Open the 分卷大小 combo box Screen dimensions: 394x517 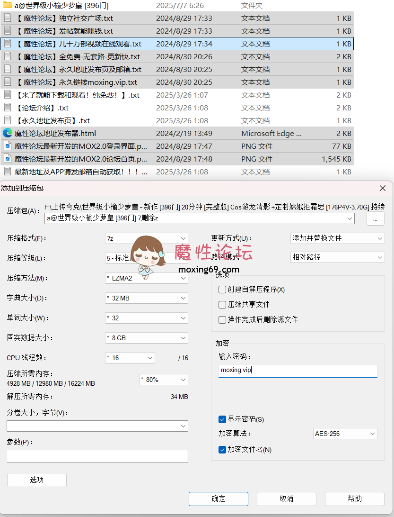point(97,426)
